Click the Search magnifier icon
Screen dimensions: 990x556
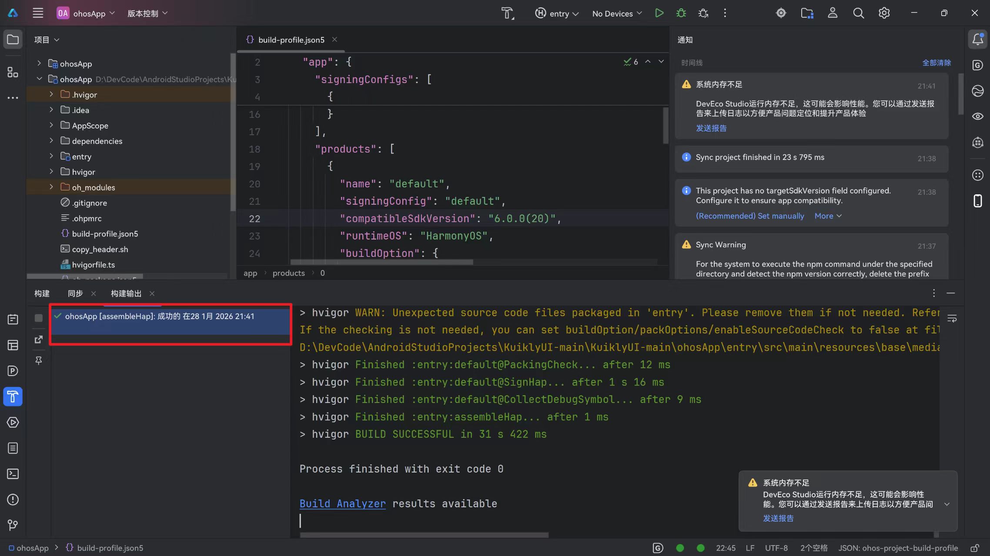[x=858, y=13]
